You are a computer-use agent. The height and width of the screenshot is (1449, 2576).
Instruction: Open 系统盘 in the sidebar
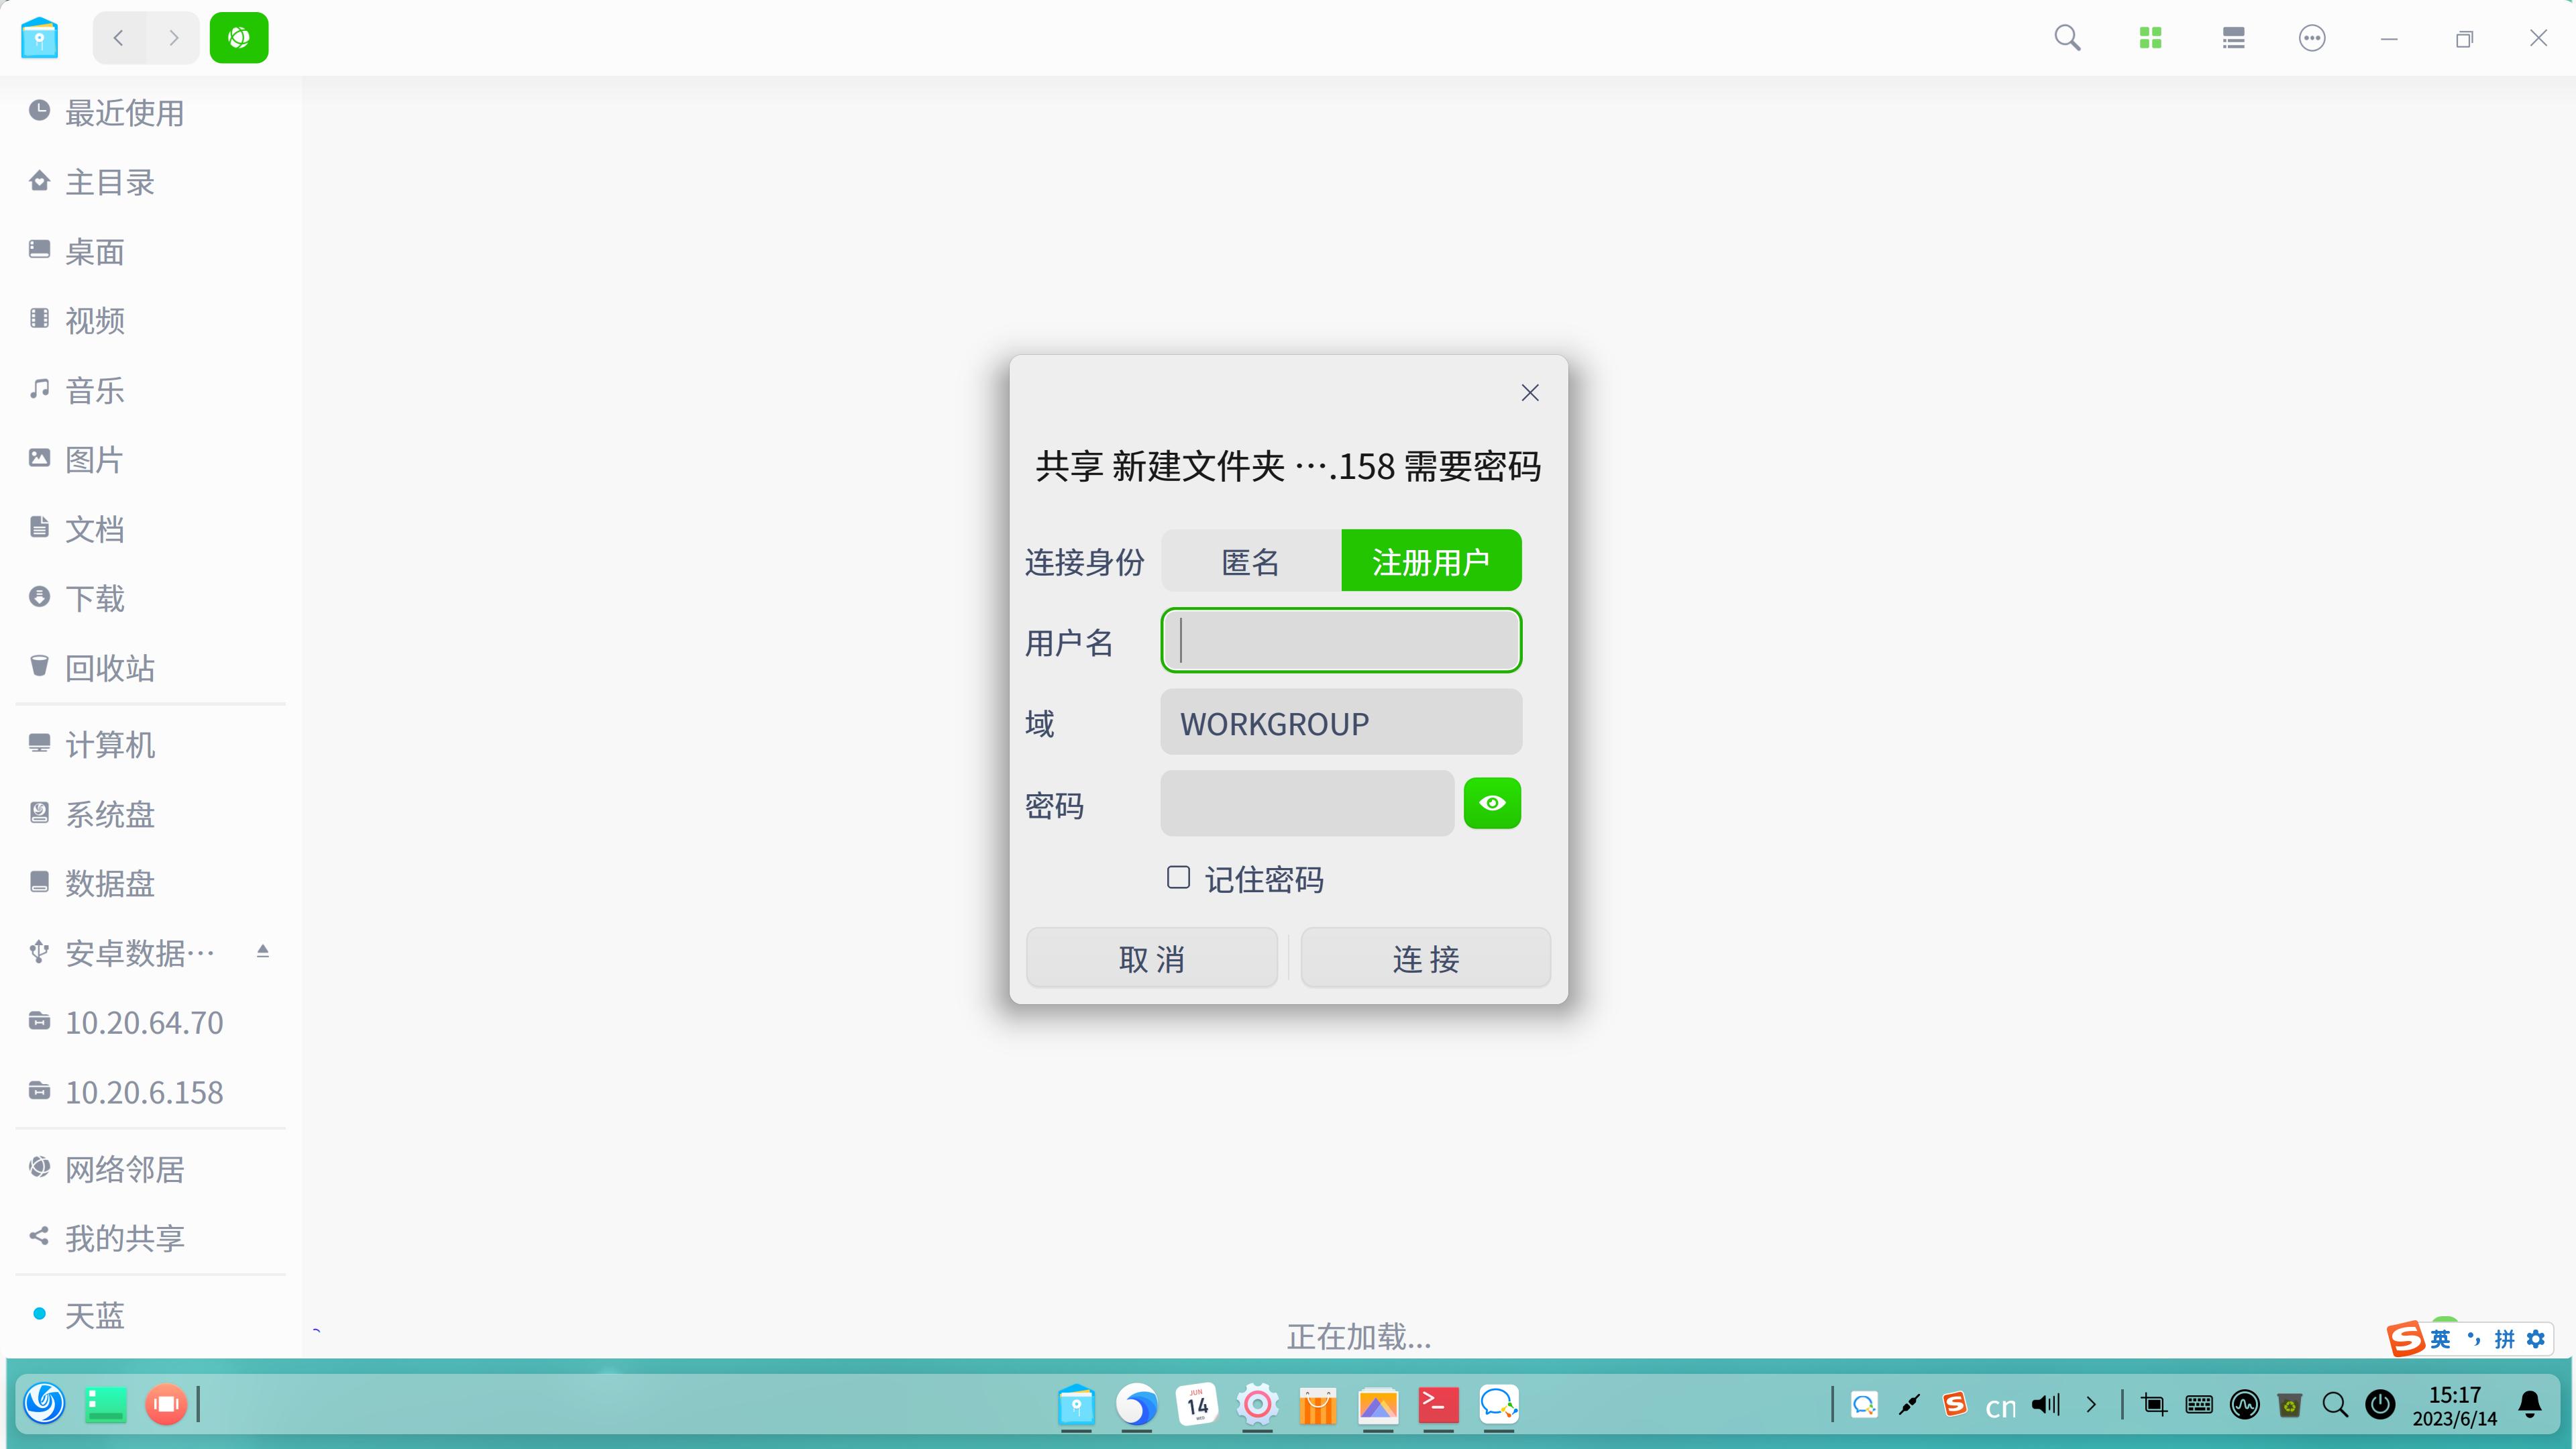pyautogui.click(x=151, y=814)
